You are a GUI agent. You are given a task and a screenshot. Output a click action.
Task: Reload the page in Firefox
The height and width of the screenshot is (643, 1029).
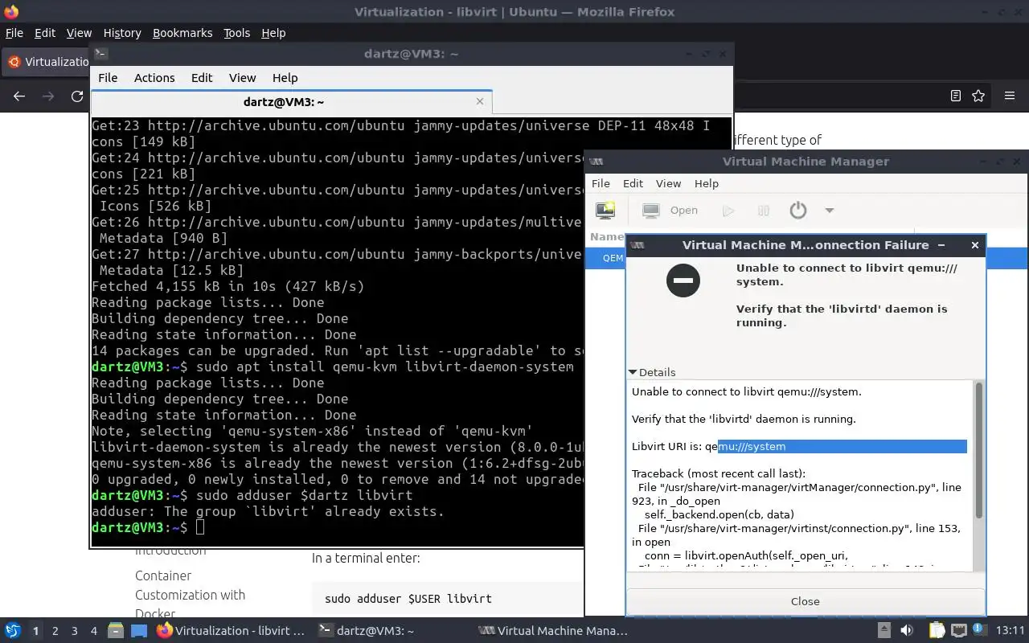(x=77, y=96)
